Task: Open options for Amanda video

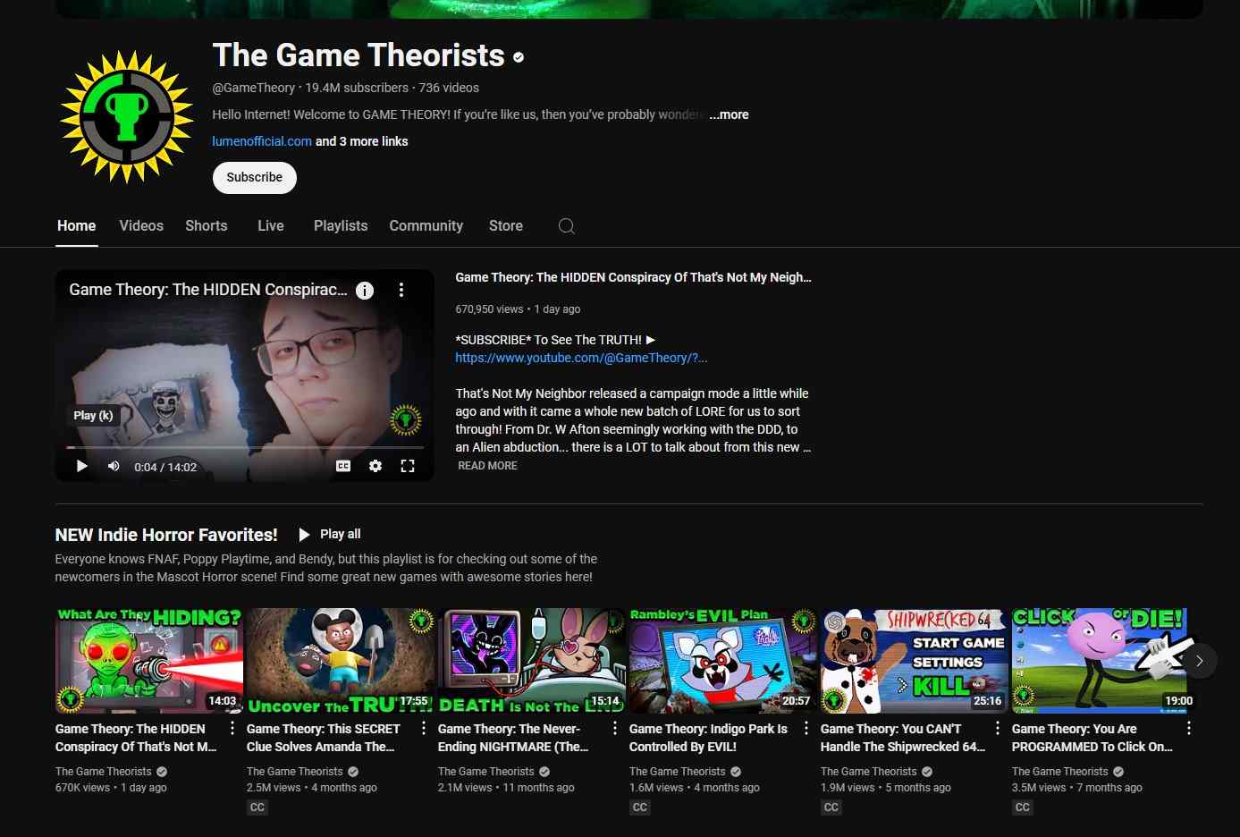Action: (x=424, y=729)
